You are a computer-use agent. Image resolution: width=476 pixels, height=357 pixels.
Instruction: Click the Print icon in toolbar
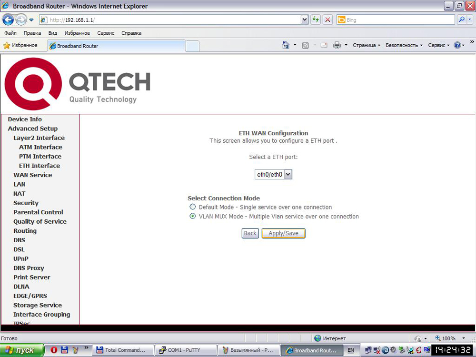point(337,45)
